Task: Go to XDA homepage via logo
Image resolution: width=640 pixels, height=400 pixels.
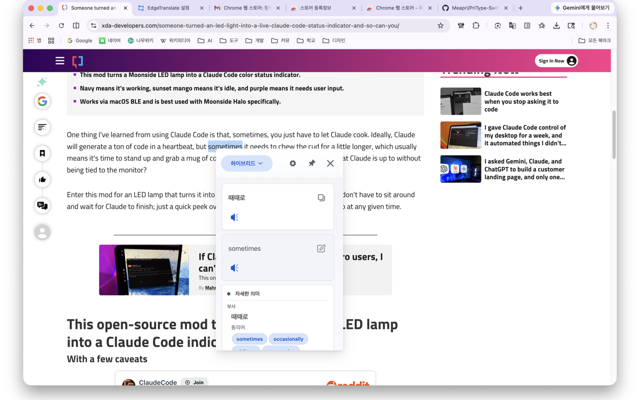Action: pyautogui.click(x=77, y=61)
